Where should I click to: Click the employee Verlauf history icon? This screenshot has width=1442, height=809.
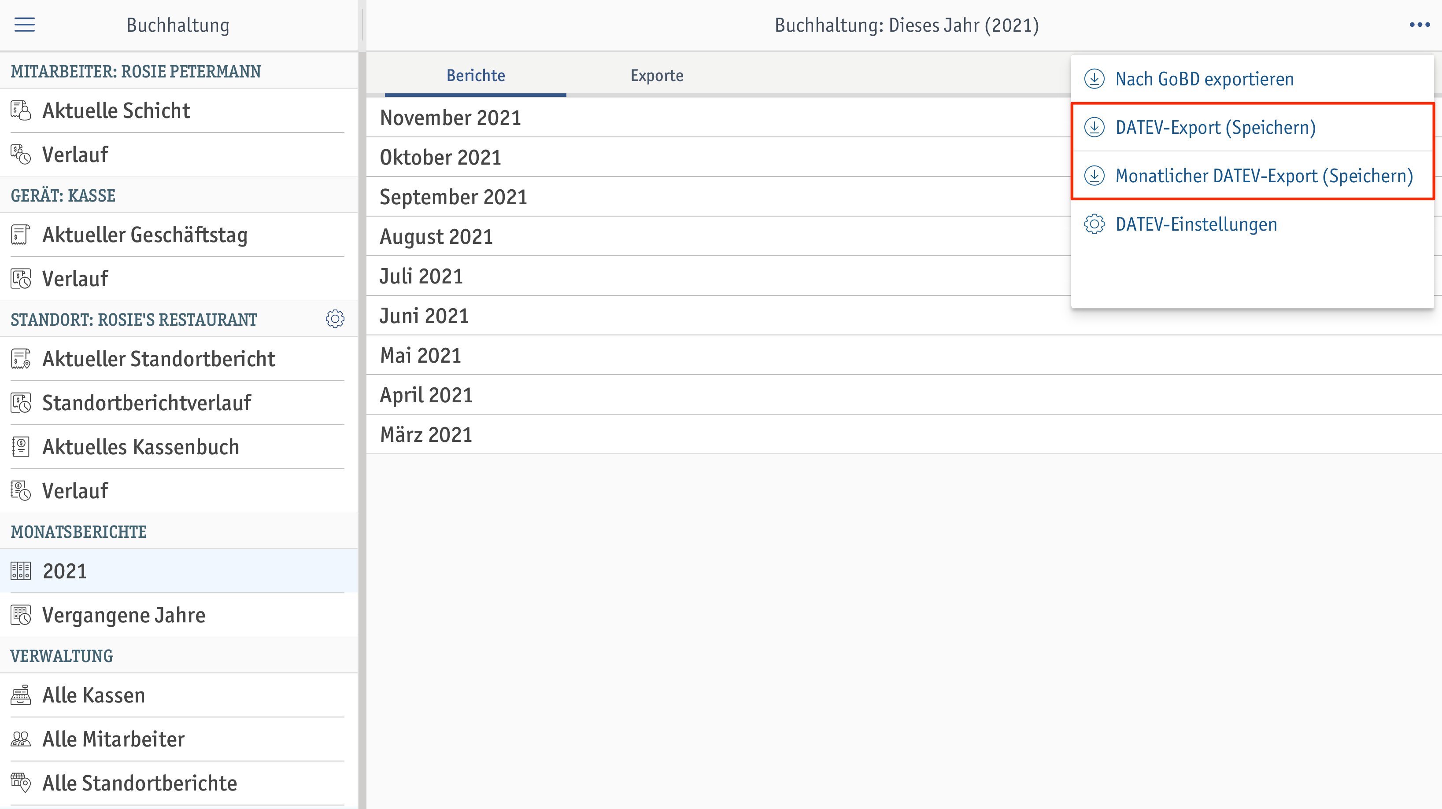(21, 154)
